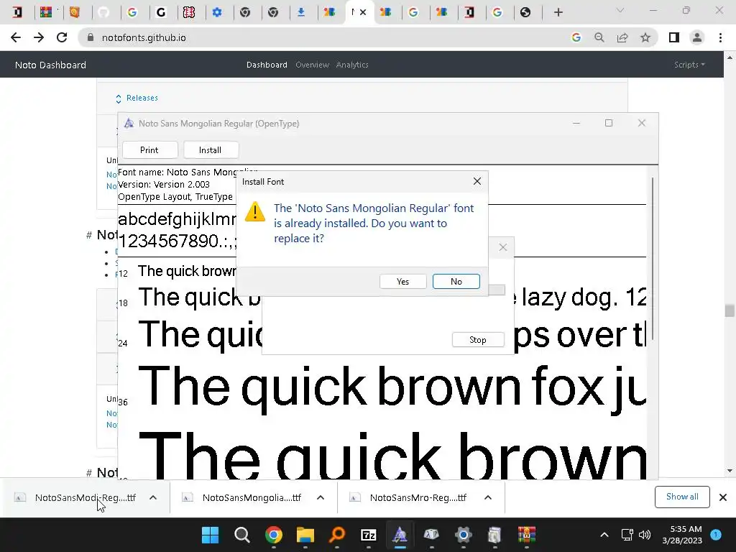Bookmark this page with the star
The image size is (736, 552).
(x=645, y=37)
